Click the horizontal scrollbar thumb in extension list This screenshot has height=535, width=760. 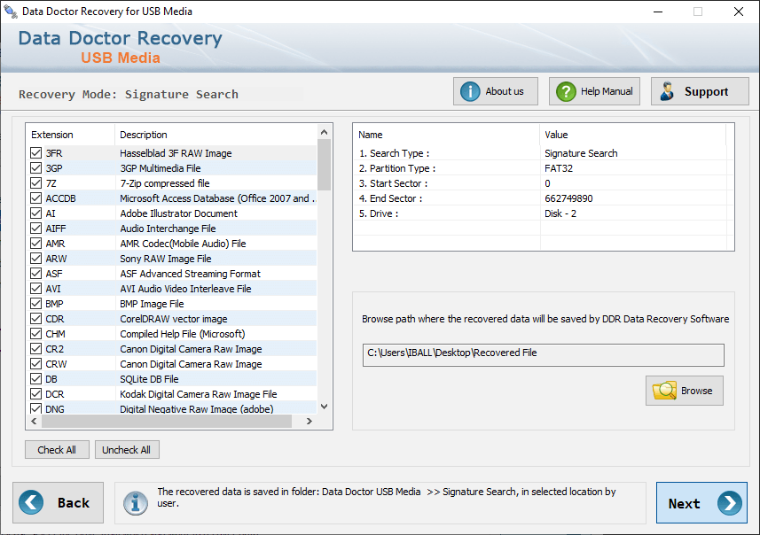pos(167,422)
